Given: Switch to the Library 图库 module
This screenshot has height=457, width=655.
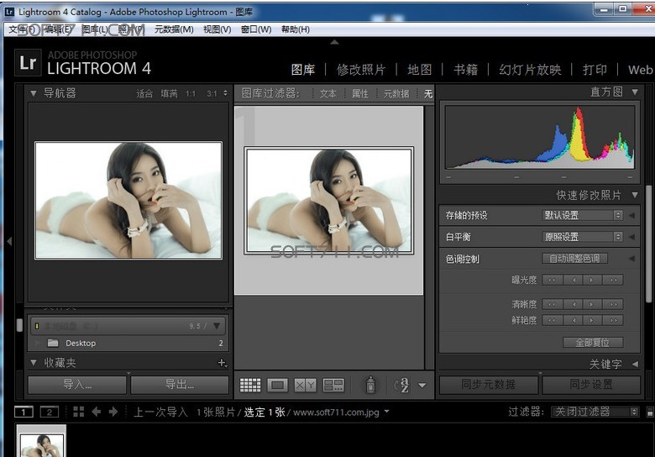Looking at the screenshot, I should pyautogui.click(x=303, y=70).
